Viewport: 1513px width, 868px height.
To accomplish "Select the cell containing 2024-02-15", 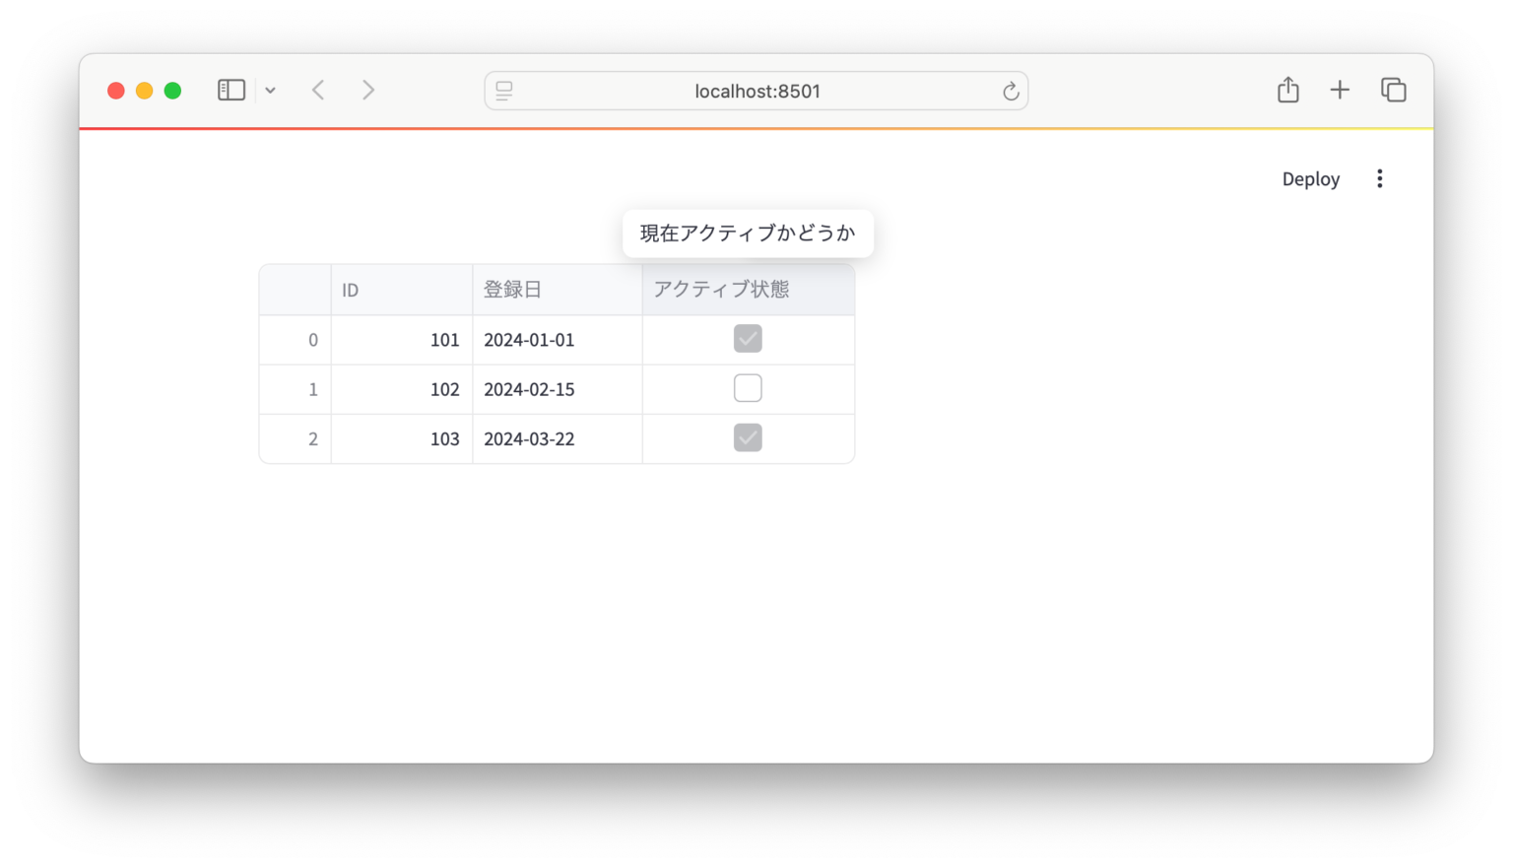I will (x=558, y=389).
